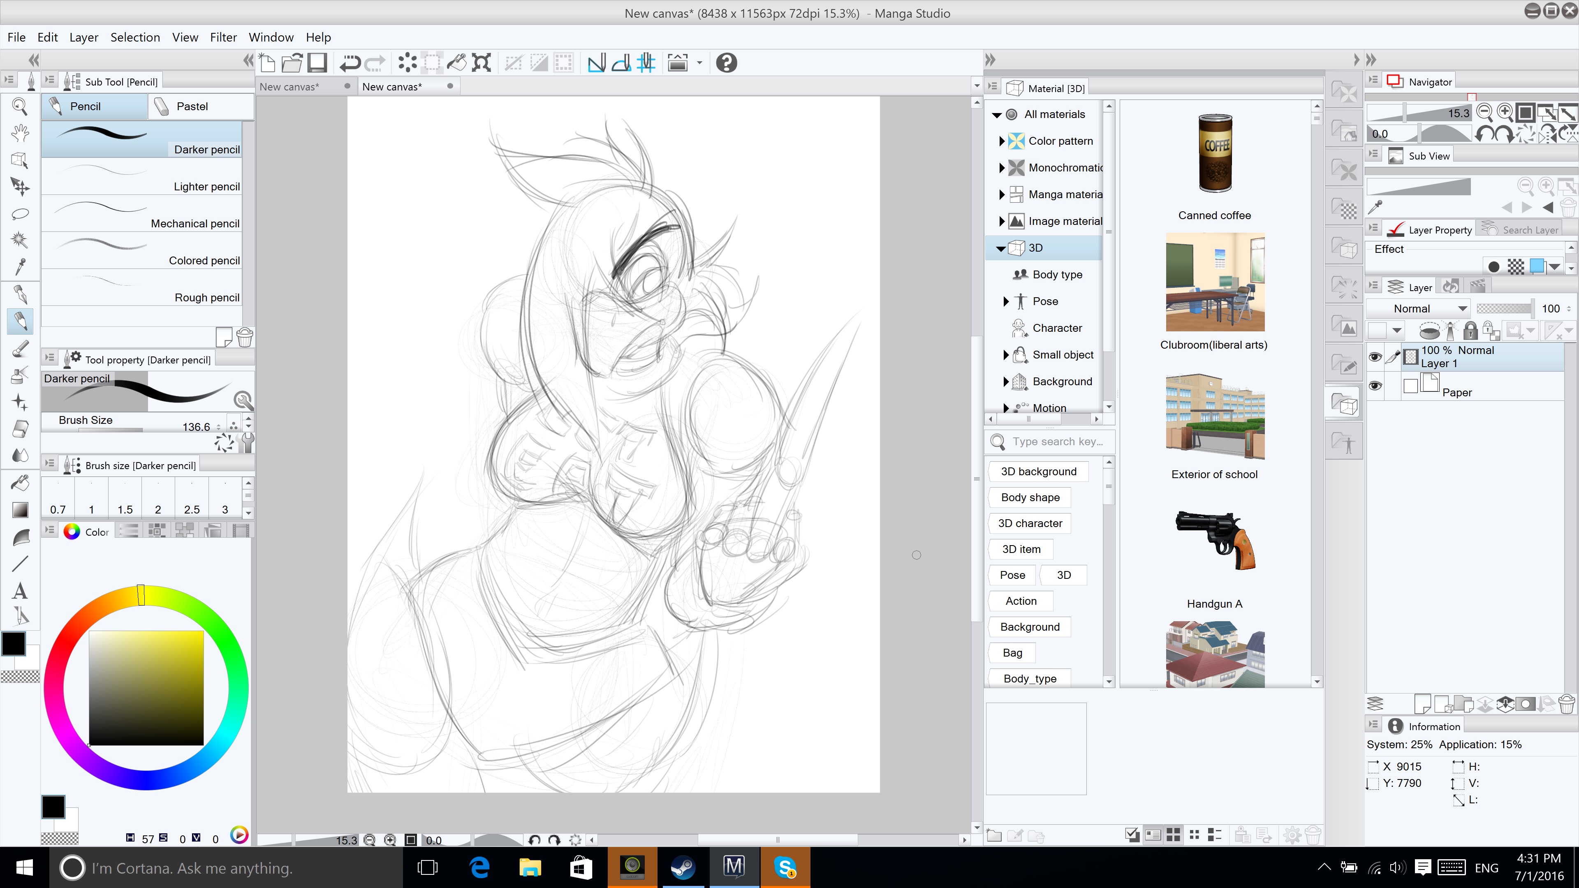Click the 3D character tag button
Screen dimensions: 1579x888
click(x=1030, y=523)
